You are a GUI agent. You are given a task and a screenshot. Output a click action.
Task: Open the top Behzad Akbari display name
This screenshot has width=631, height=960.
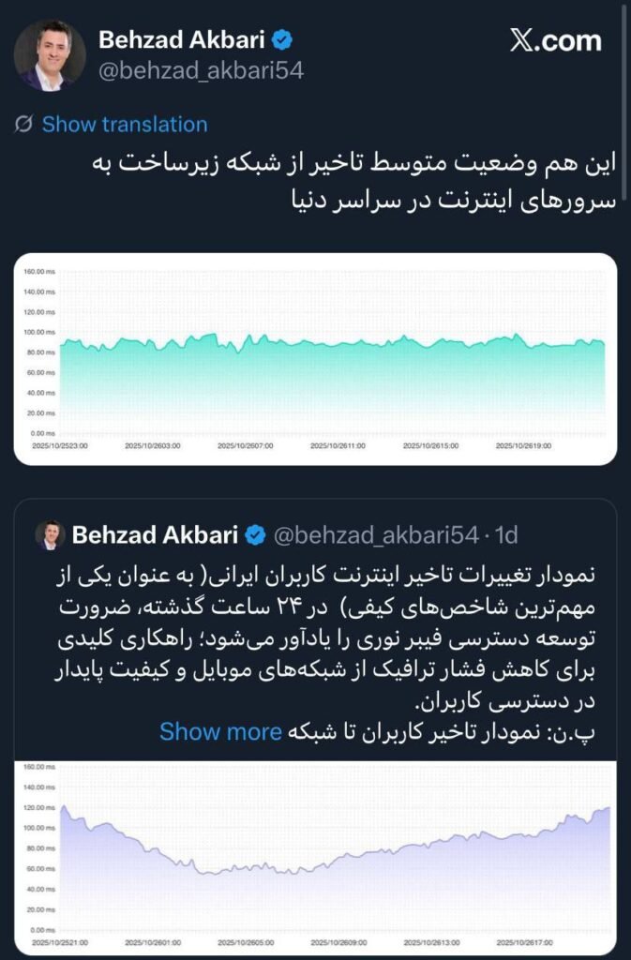point(184,40)
